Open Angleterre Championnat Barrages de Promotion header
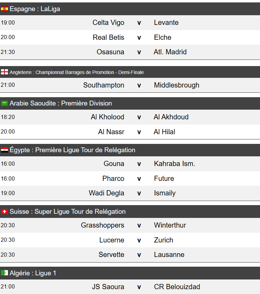This screenshot has height=294, width=260. [x=130, y=72]
